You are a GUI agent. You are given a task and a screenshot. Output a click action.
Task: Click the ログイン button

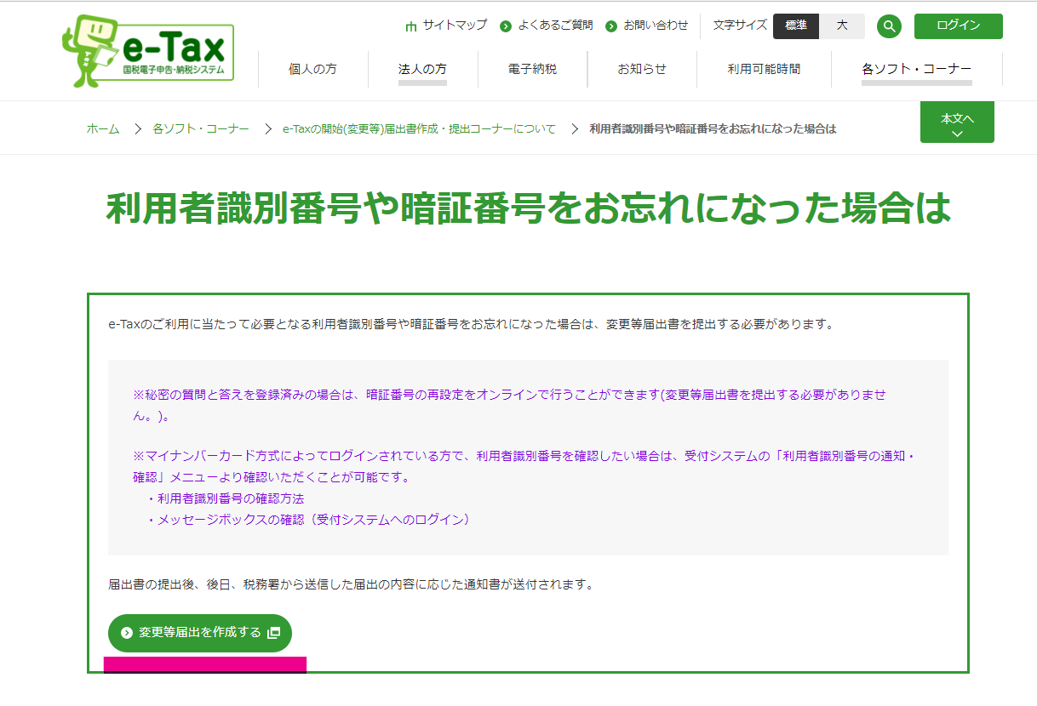(x=959, y=26)
